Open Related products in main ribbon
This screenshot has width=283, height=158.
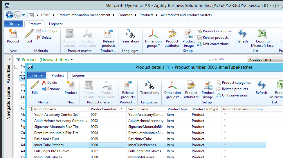click(213, 38)
